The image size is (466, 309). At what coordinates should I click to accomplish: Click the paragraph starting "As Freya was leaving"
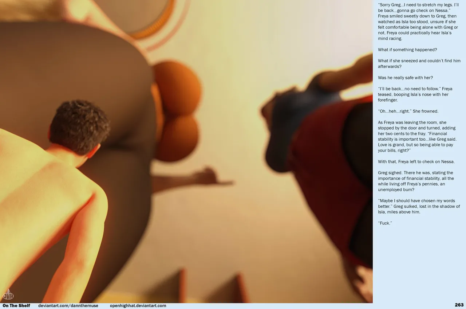418,136
